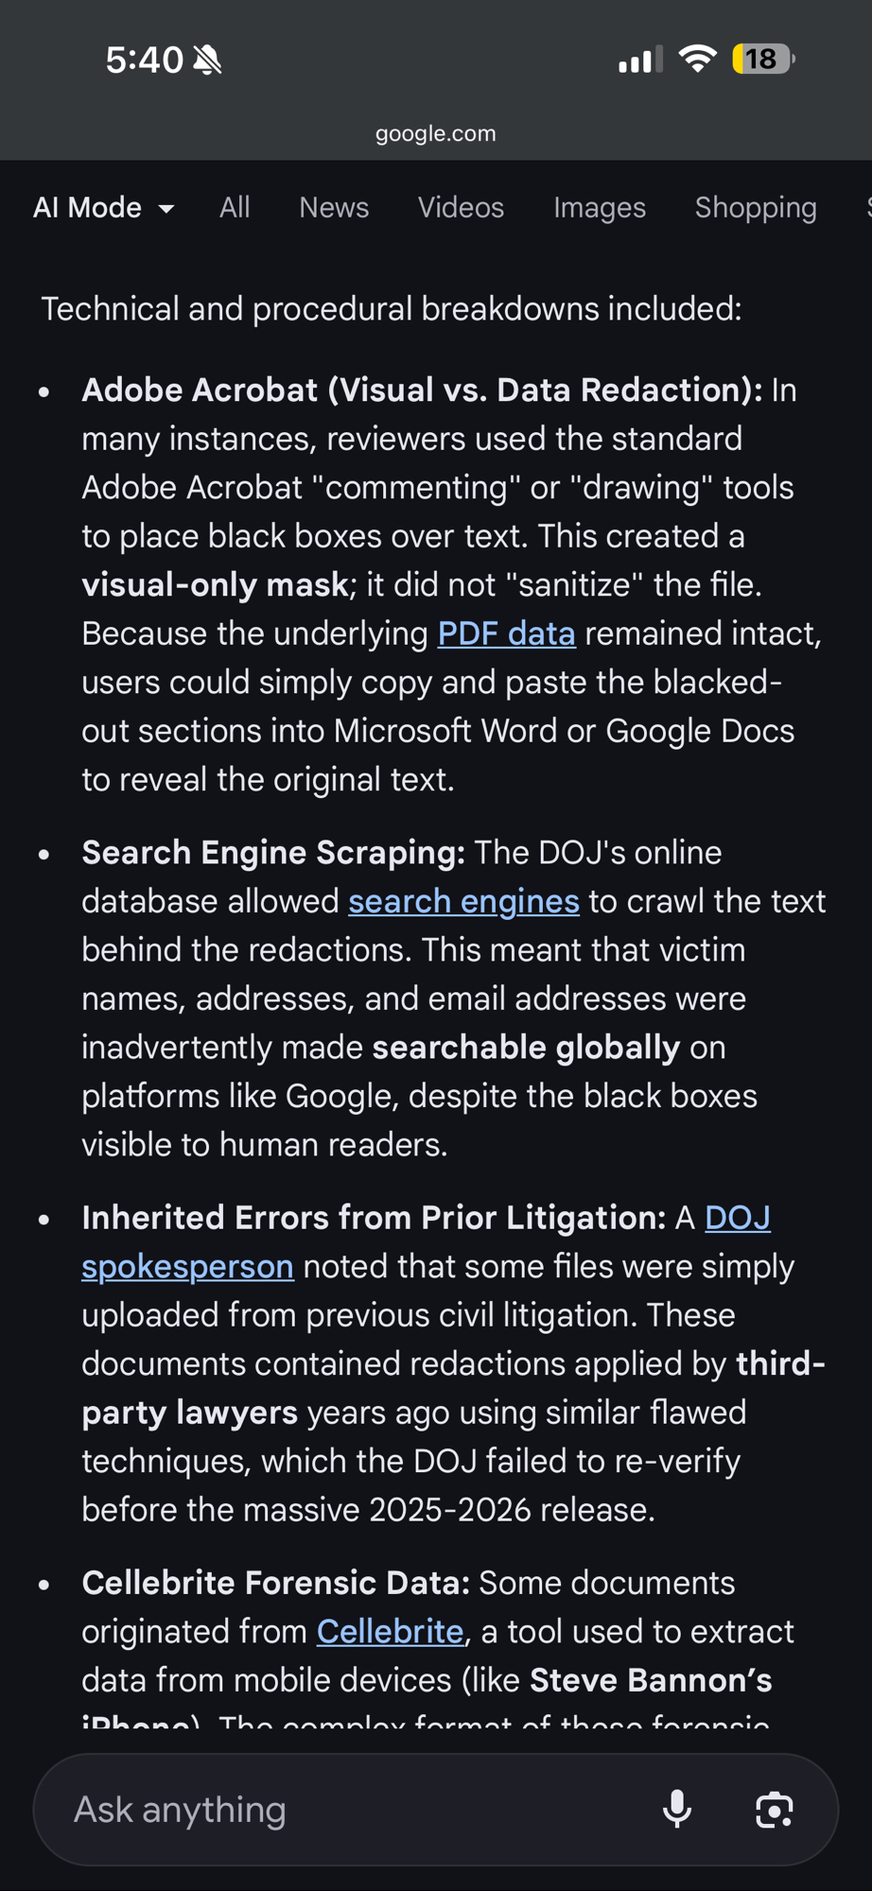Open the camera lens search icon
This screenshot has width=872, height=1891.
(774, 1809)
